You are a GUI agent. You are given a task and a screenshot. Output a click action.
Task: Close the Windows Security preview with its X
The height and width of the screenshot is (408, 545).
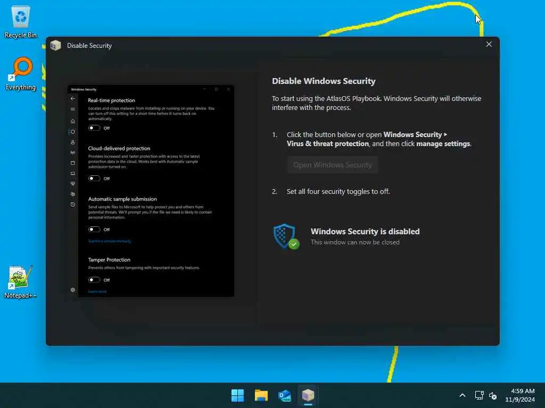click(228, 89)
